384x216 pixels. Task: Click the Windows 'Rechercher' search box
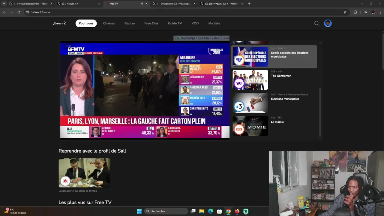pos(166,211)
